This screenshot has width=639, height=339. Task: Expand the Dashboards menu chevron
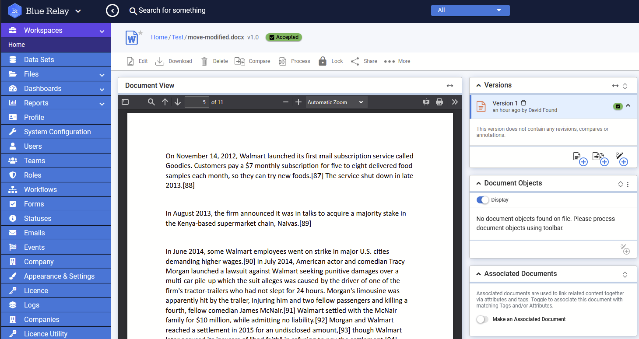(102, 89)
